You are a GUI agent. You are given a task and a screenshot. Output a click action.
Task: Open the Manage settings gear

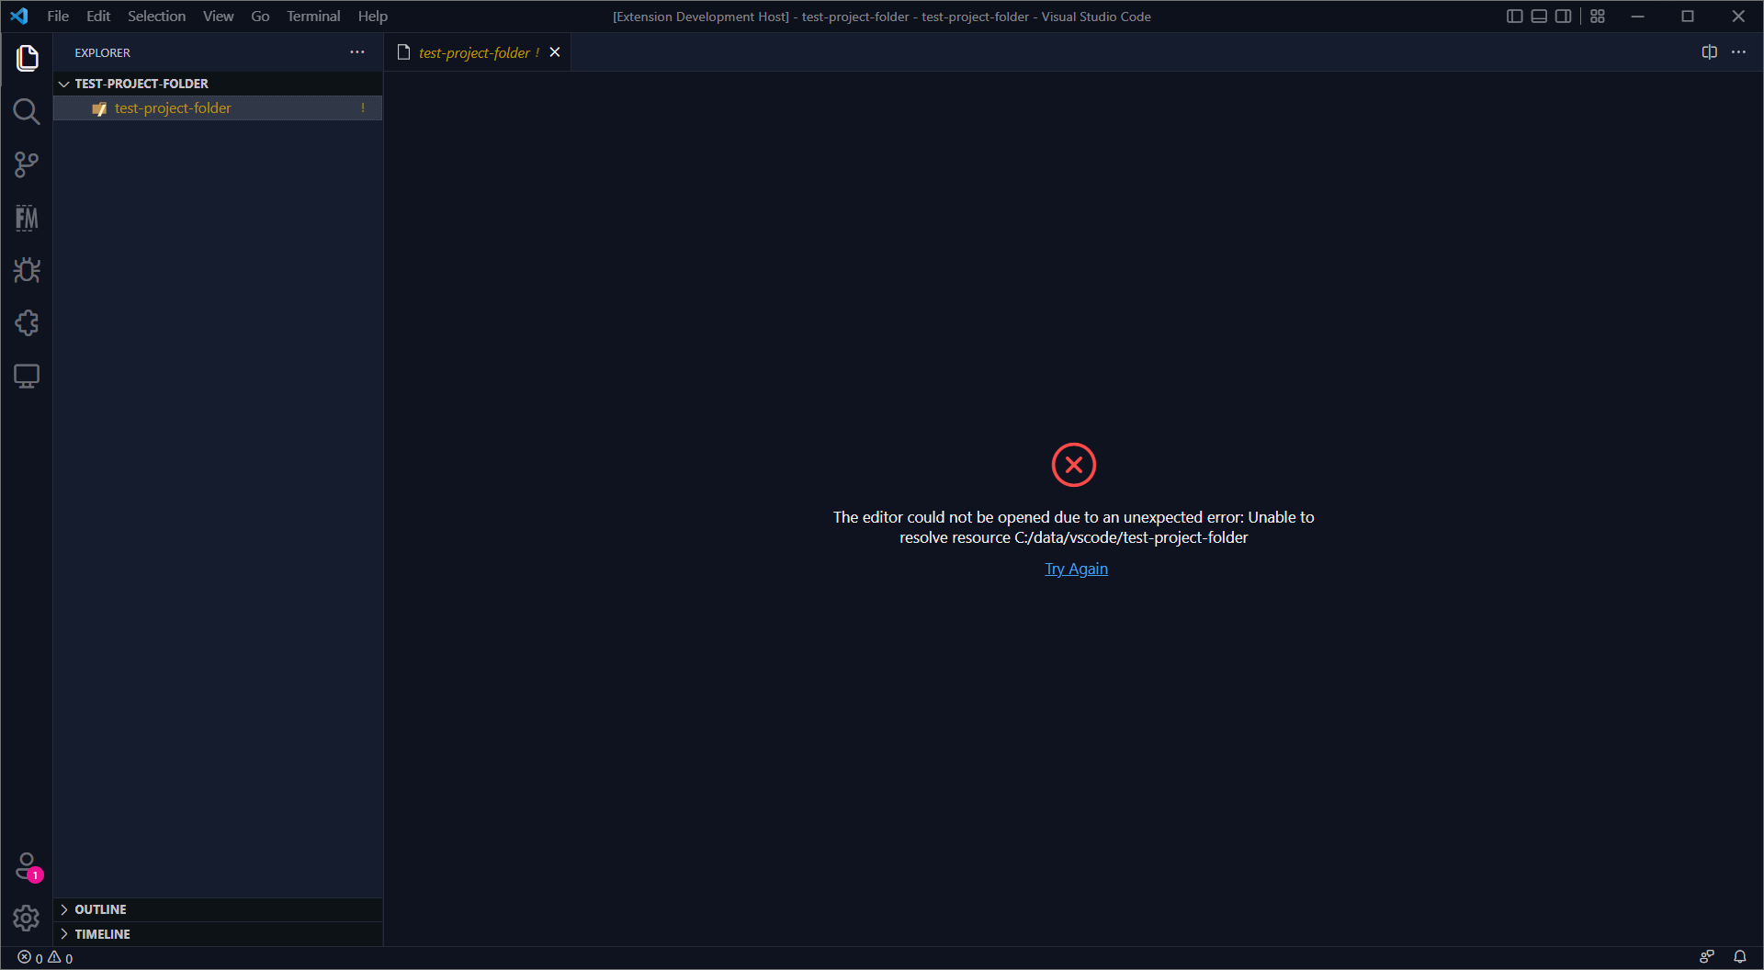click(x=27, y=918)
